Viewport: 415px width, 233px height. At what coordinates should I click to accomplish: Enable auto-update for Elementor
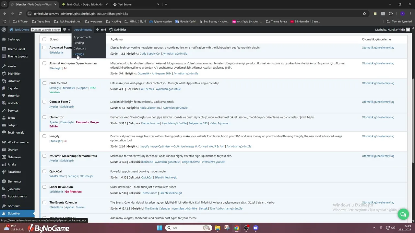click(x=378, y=117)
